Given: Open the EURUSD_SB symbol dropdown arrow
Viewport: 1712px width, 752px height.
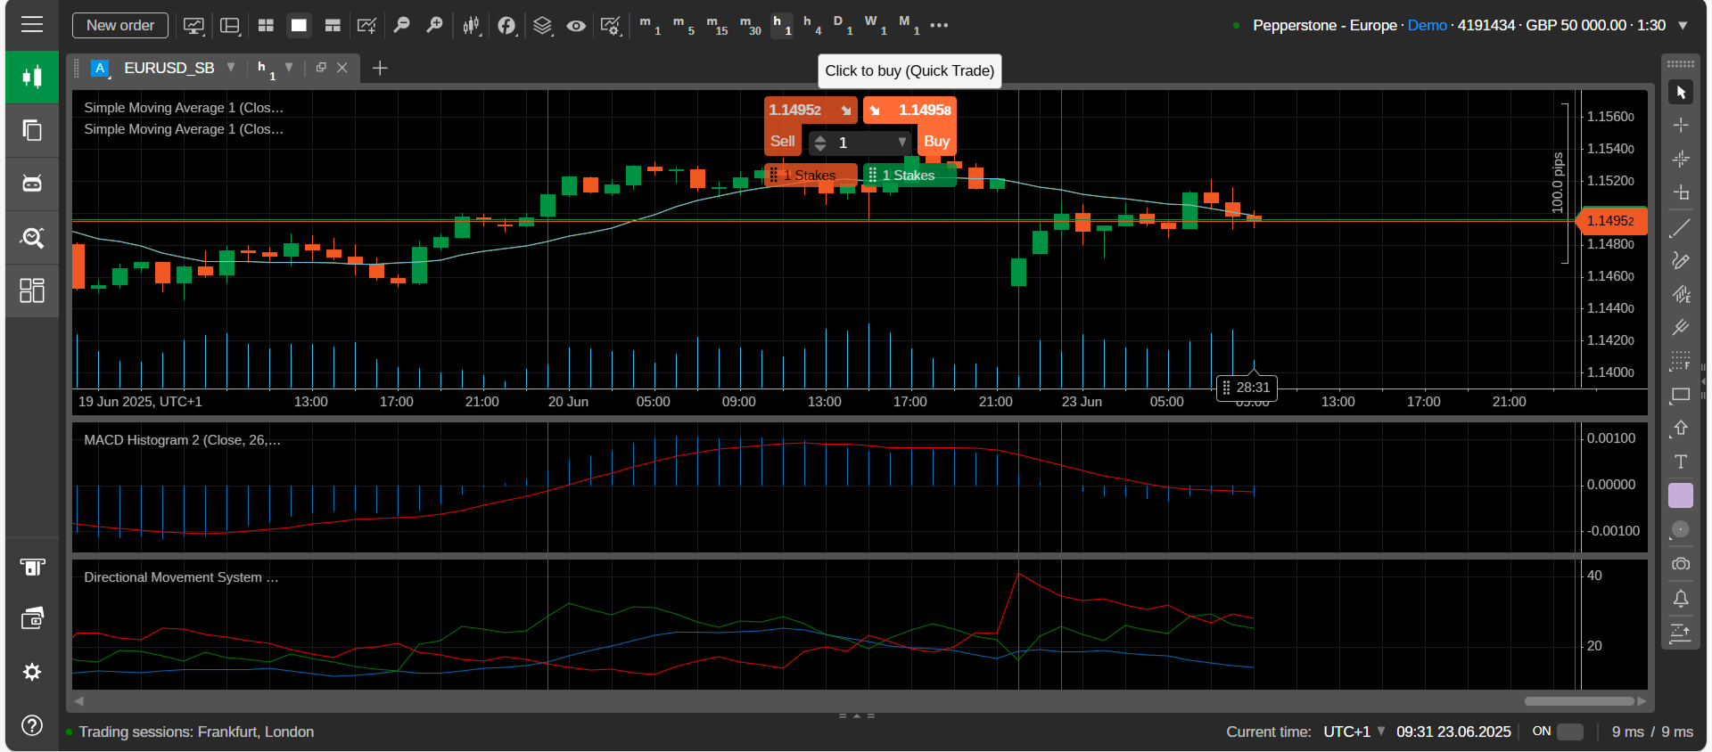Looking at the screenshot, I should [231, 68].
